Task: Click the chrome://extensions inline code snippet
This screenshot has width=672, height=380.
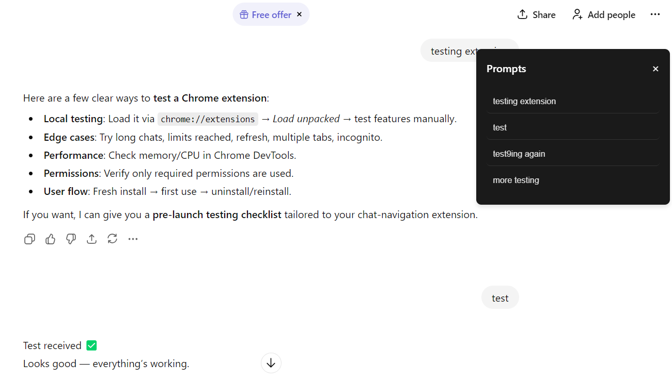Action: pos(207,119)
